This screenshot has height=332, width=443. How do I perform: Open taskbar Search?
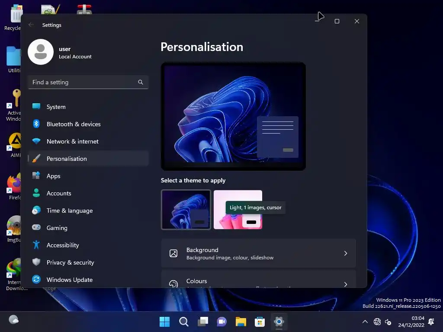coord(183,322)
